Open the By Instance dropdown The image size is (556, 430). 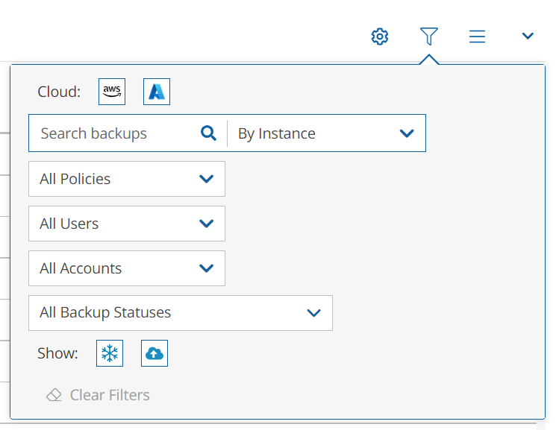click(x=326, y=133)
